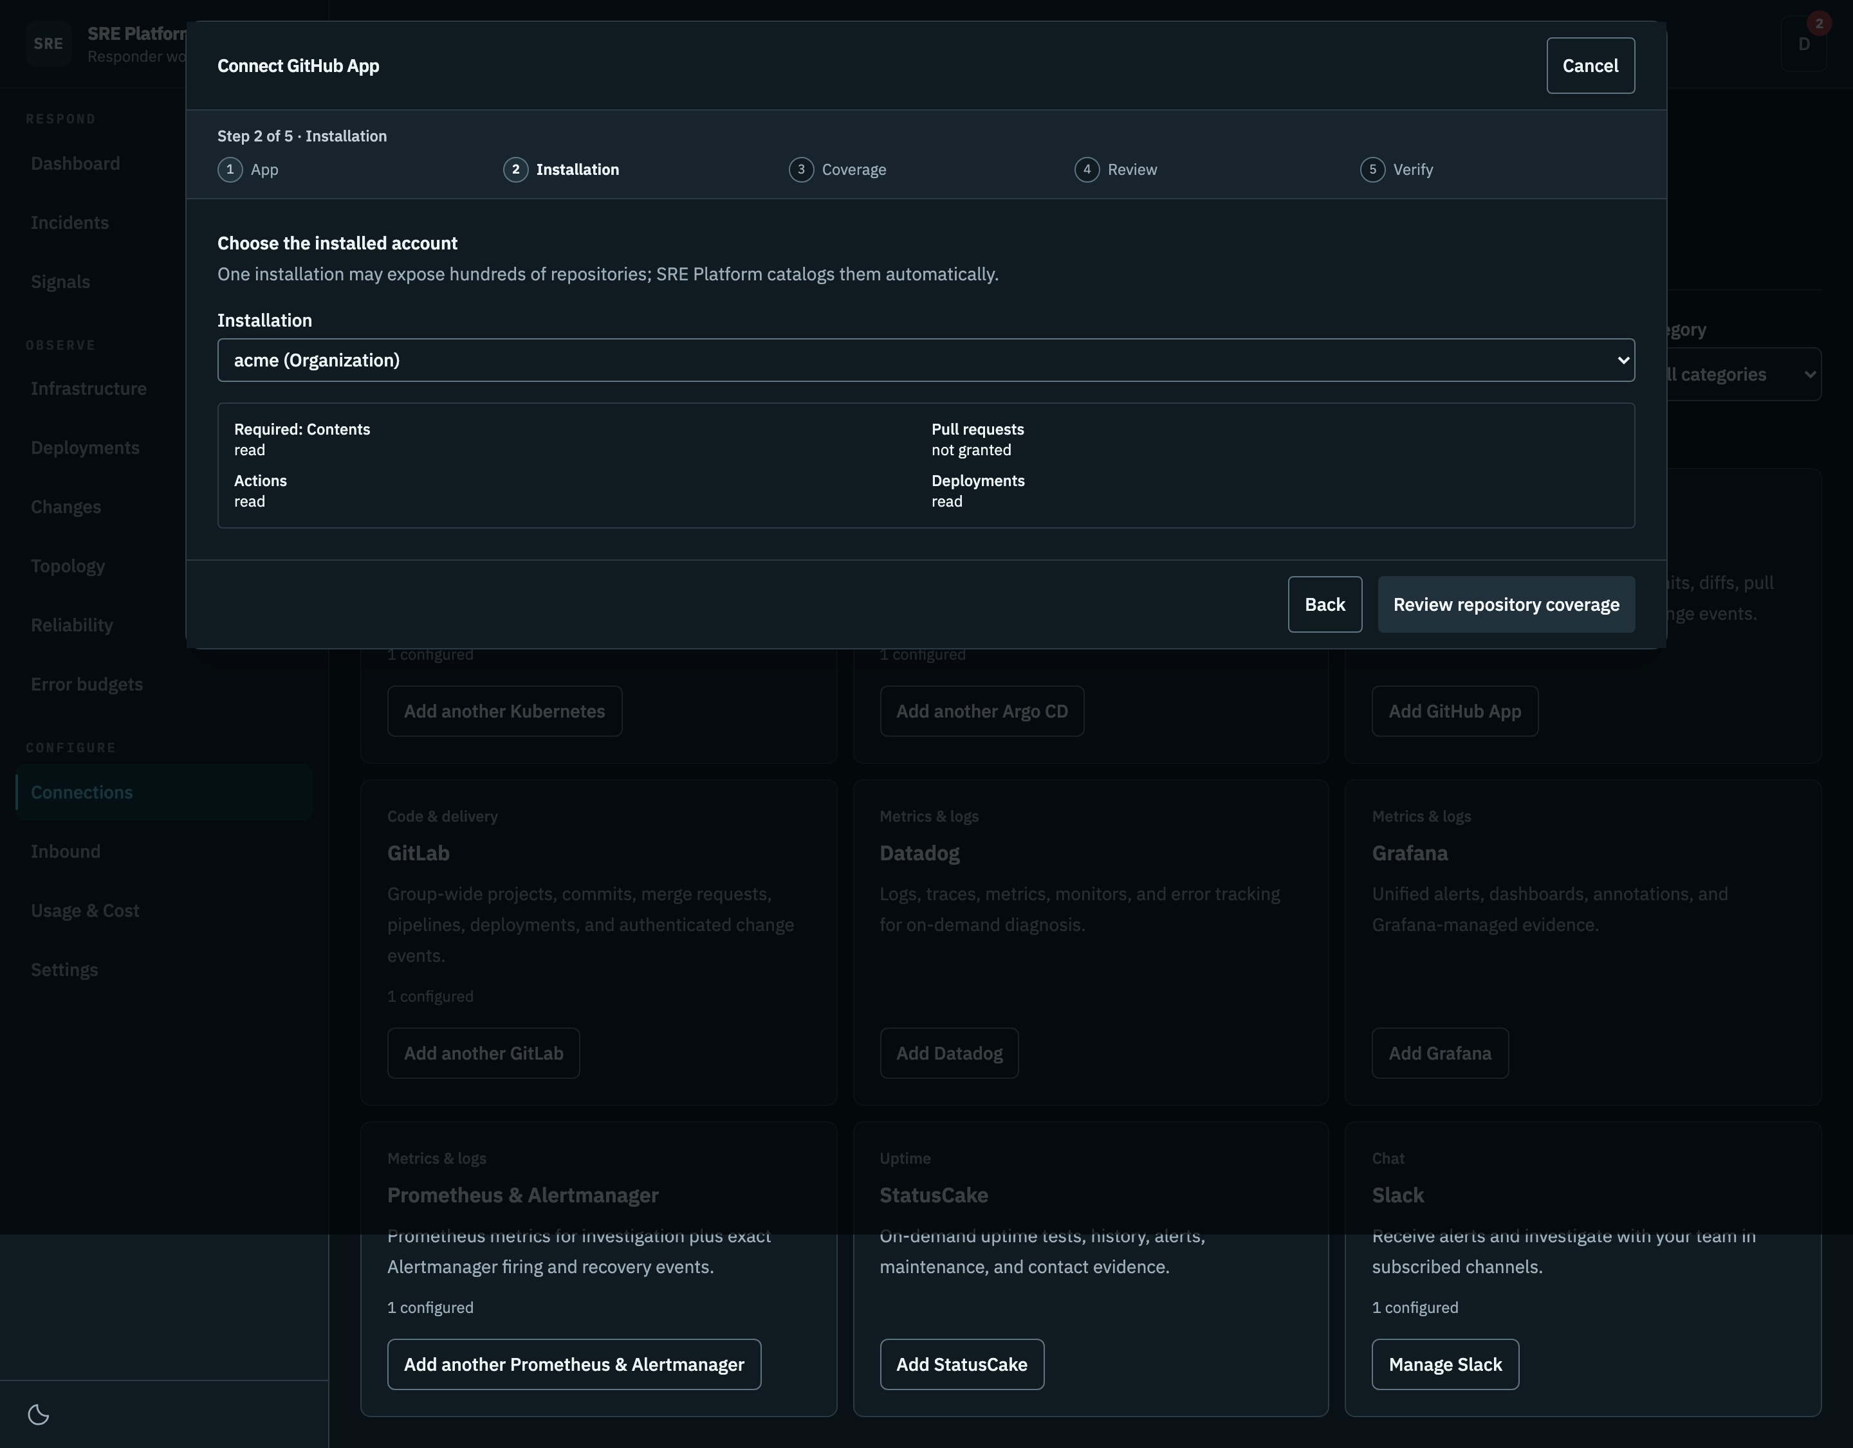Add another Prometheus & Alertmanager connection

[575, 1364]
